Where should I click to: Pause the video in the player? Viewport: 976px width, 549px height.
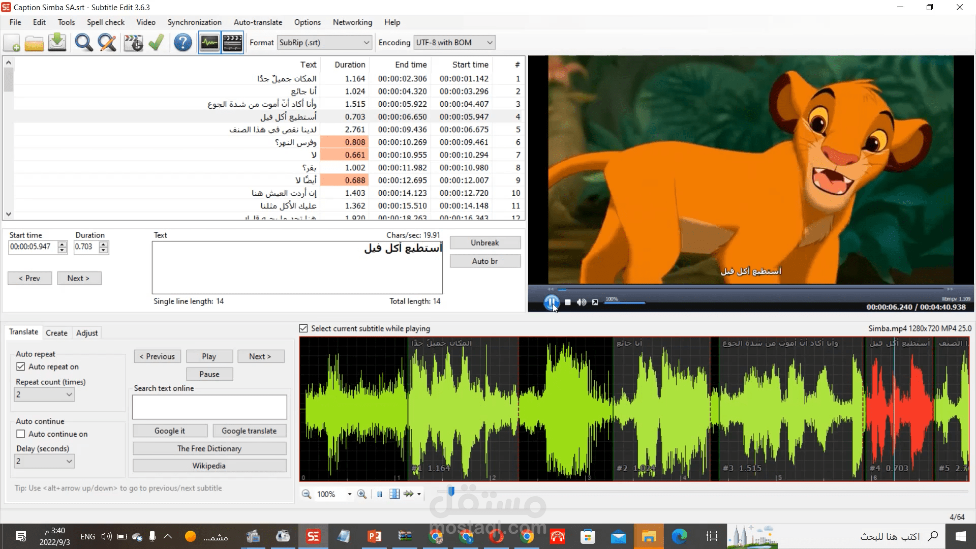pos(552,302)
